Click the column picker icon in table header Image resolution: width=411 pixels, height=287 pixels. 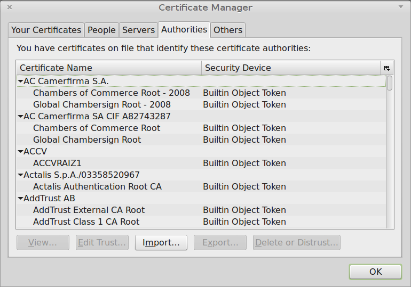[x=386, y=68]
